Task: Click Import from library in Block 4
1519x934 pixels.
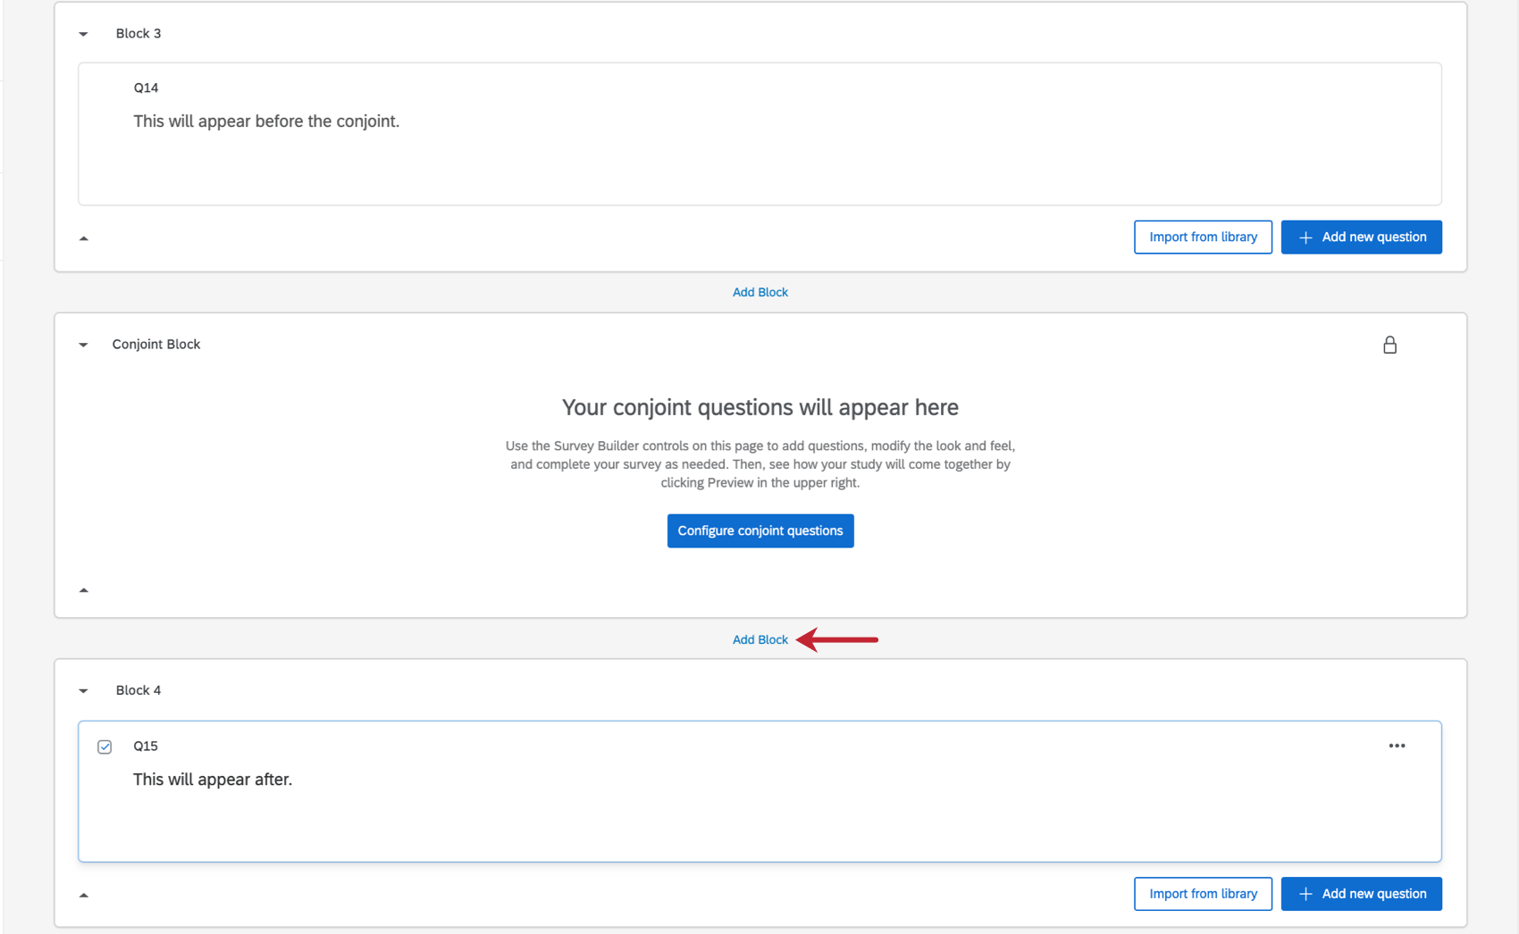Action: pyautogui.click(x=1203, y=893)
